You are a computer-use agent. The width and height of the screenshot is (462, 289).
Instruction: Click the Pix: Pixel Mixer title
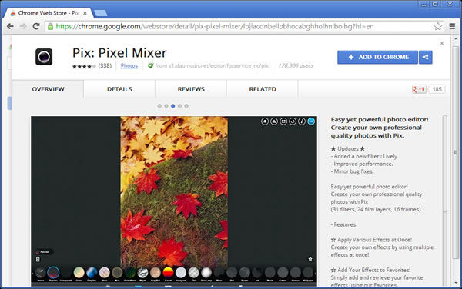coord(119,53)
